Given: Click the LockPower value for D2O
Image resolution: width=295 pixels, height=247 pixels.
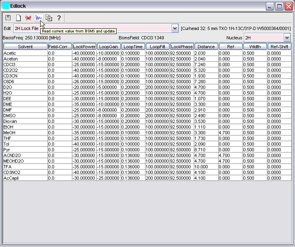Looking at the screenshot, I should [84, 87].
